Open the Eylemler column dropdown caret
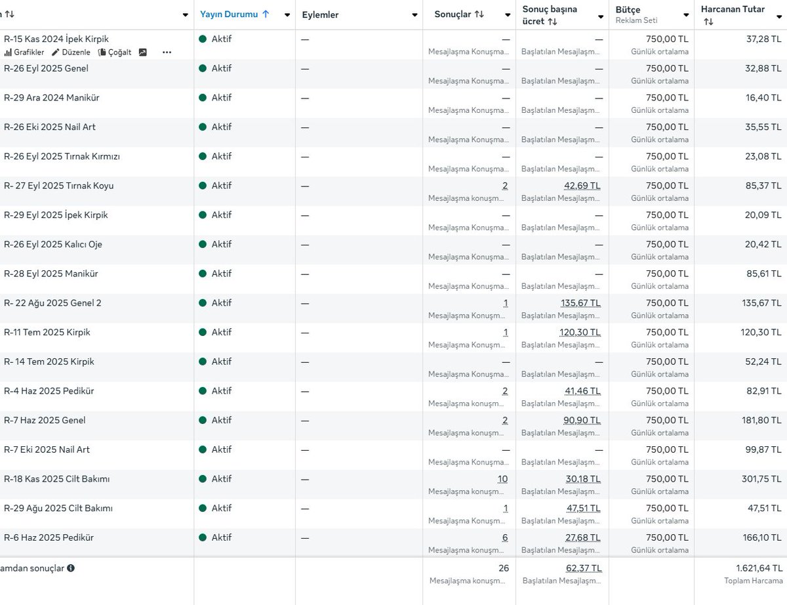Viewport: 787px width, 605px height. click(x=414, y=15)
